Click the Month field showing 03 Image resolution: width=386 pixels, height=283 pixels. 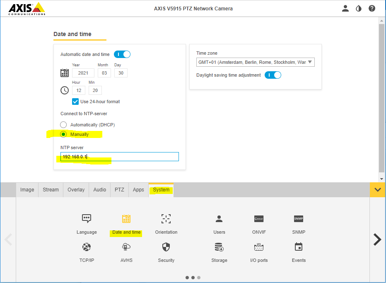[104, 73]
